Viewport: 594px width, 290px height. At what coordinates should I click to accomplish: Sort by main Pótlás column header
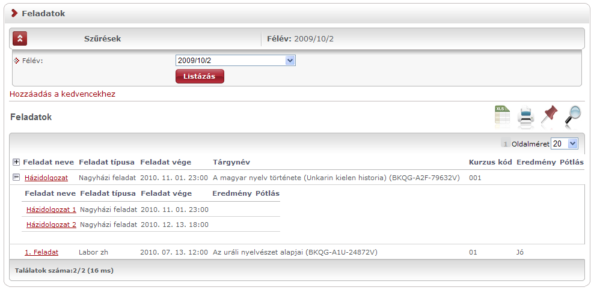click(x=572, y=162)
